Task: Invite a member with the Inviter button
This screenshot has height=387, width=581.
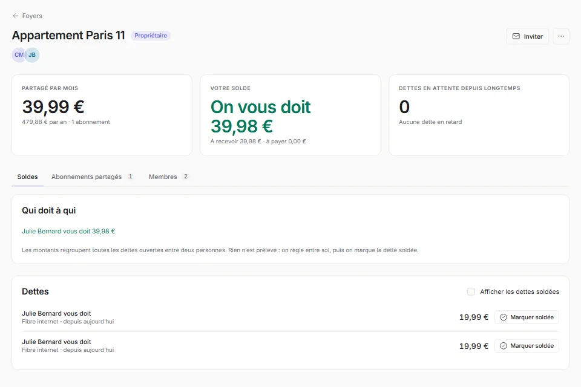Action: click(527, 36)
